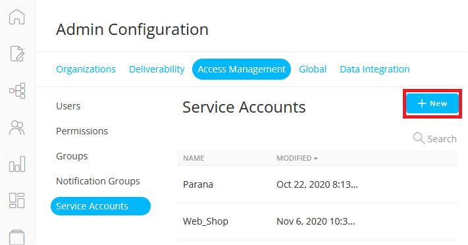Sort table by MODIFIED column arrow
Image resolution: width=468 pixels, height=245 pixels.
pos(316,158)
